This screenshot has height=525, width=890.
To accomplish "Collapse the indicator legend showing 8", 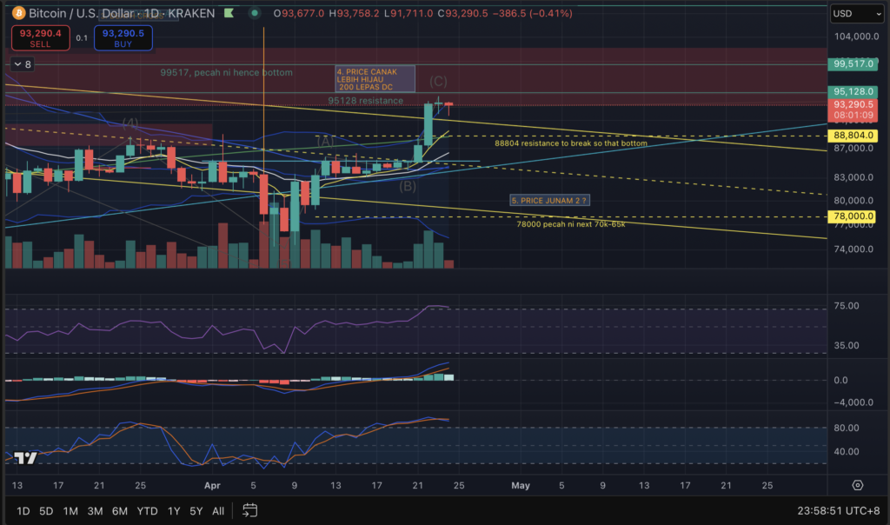I will click(23, 64).
